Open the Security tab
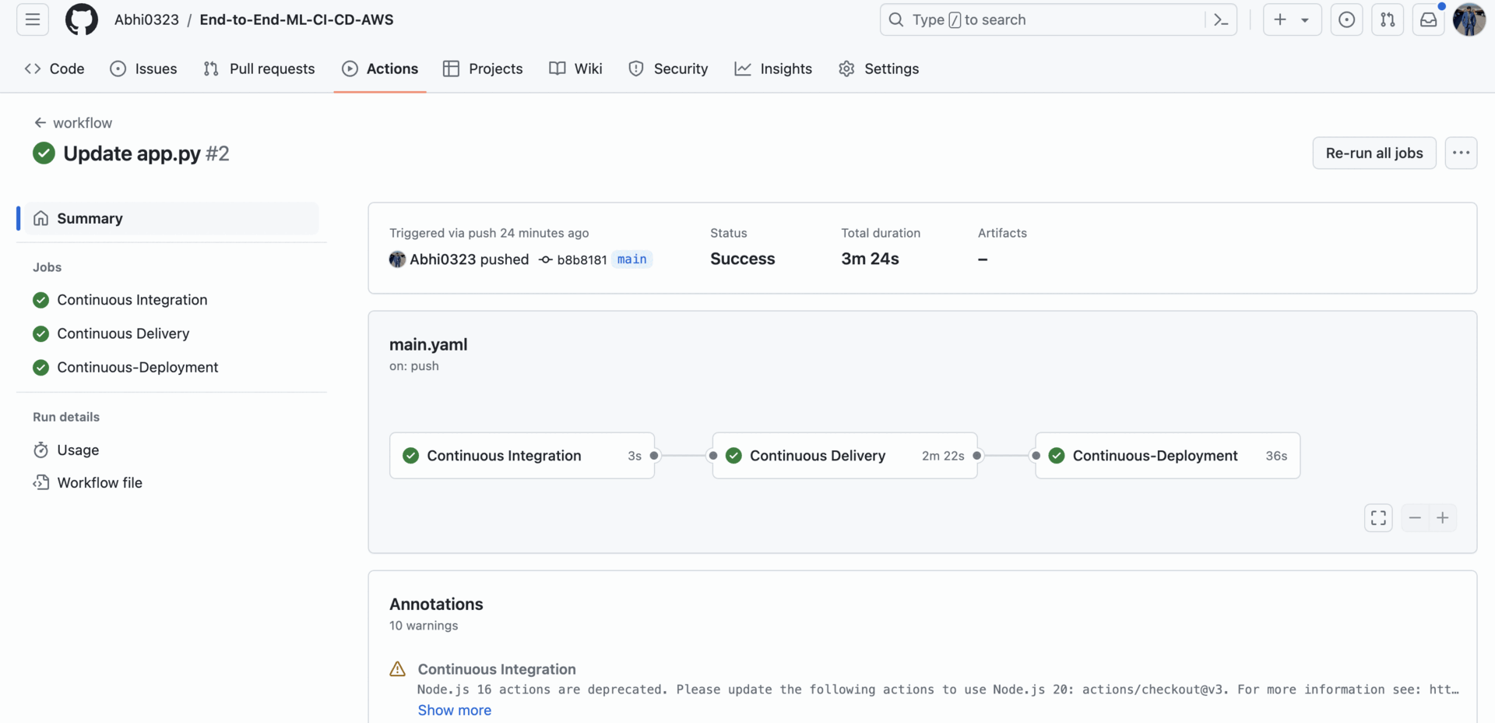This screenshot has width=1495, height=723. point(668,69)
